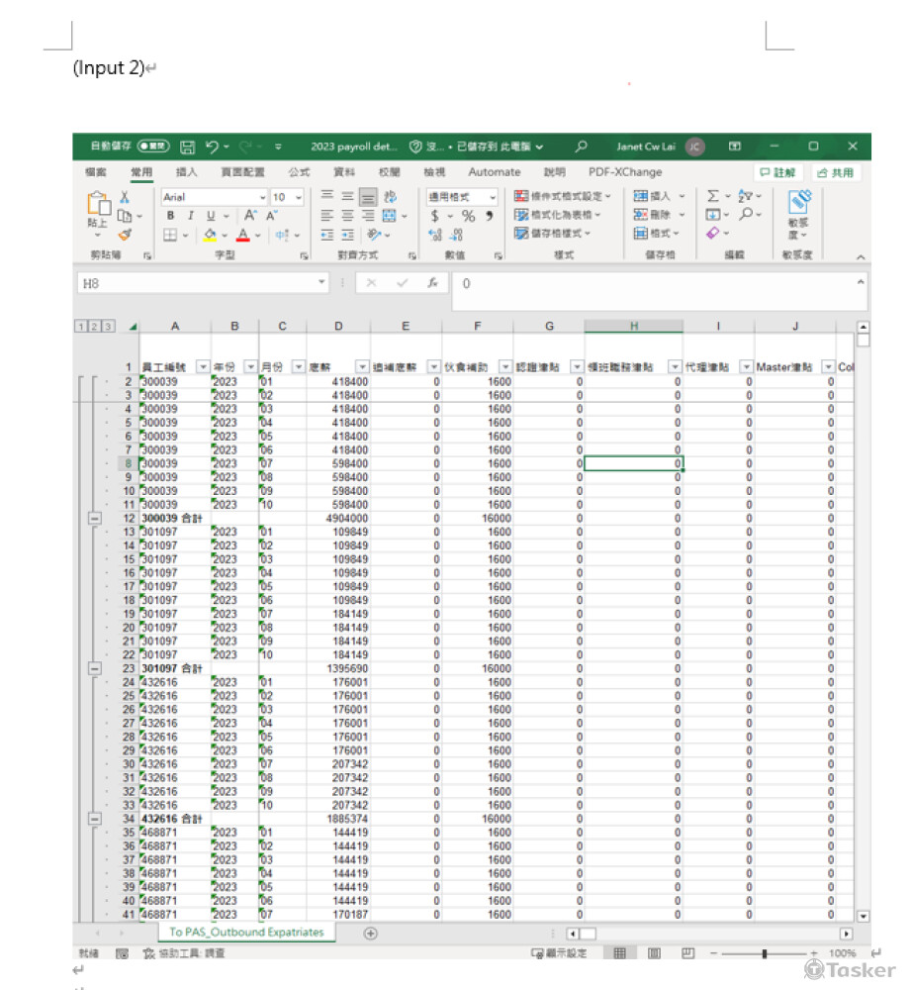This screenshot has height=990, width=912.
Task: Click the insert function fx icon
Action: 432,283
